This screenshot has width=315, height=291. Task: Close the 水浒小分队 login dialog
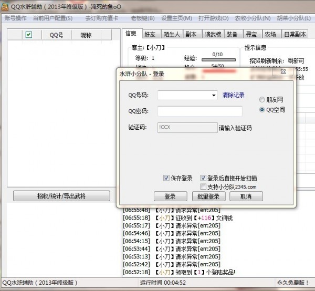(283, 71)
